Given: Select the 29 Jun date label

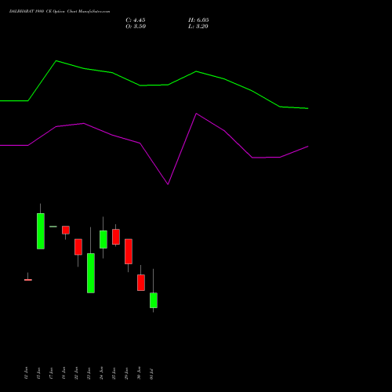Looking at the screenshot, I should tap(126, 373).
